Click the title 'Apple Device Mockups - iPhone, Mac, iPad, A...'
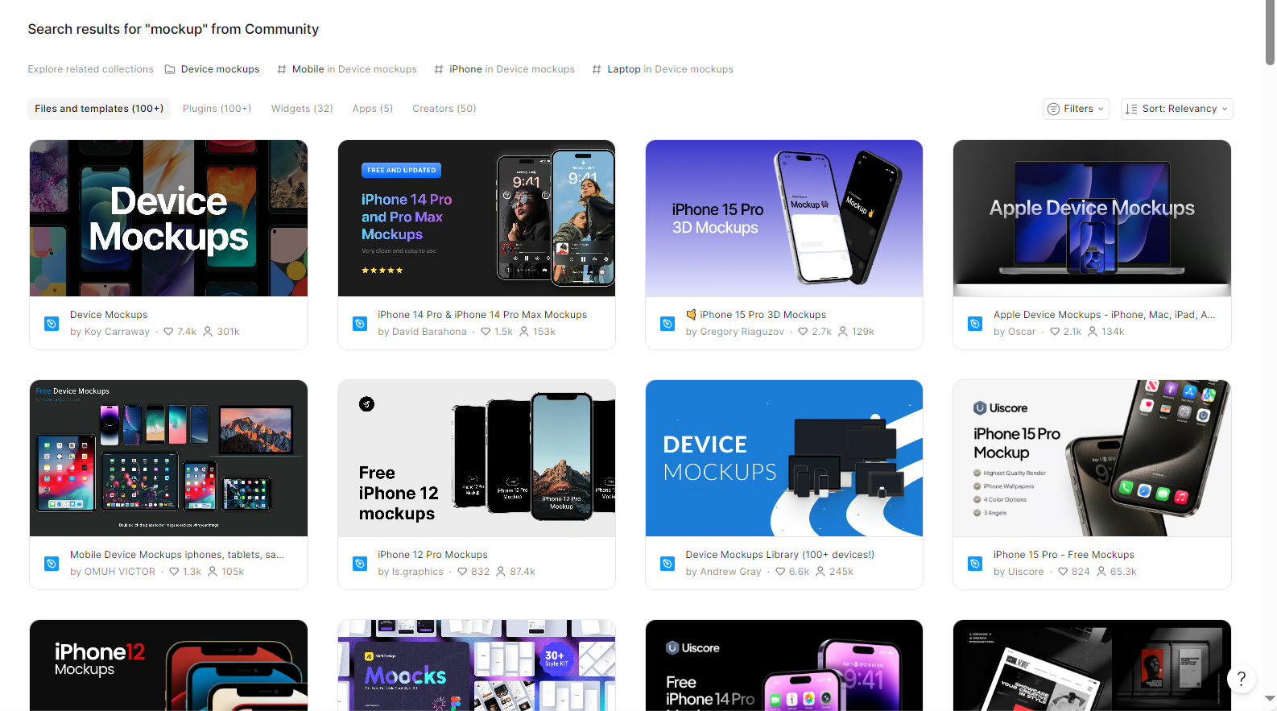 coord(1105,315)
